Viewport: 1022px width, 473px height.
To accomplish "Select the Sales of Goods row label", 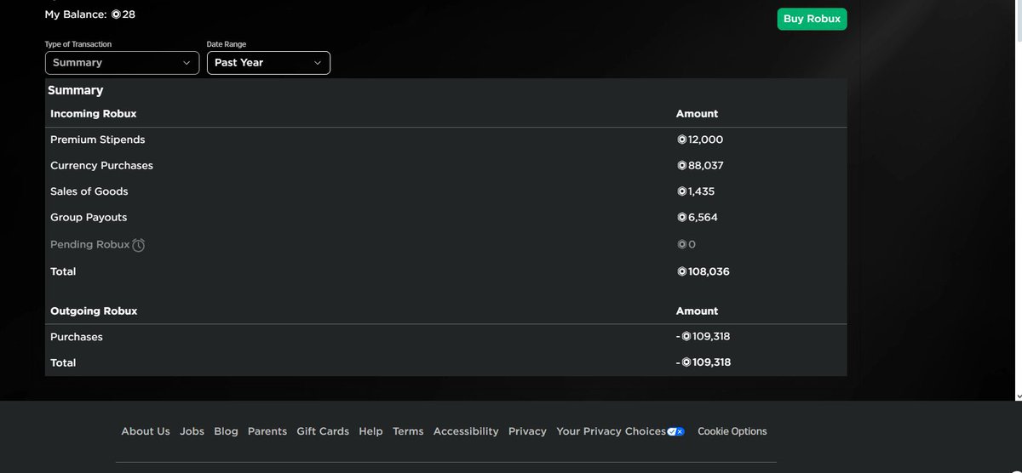I will pyautogui.click(x=89, y=191).
